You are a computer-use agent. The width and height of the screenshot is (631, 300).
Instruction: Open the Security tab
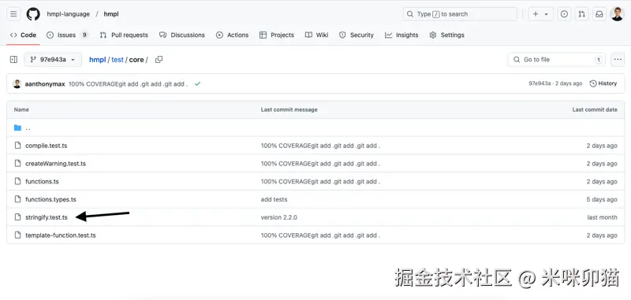(x=357, y=35)
